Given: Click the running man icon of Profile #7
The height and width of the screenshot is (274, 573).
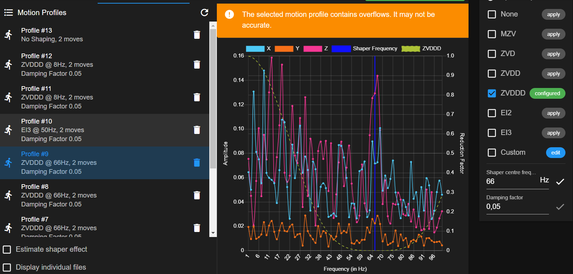Looking at the screenshot, I should (9, 228).
